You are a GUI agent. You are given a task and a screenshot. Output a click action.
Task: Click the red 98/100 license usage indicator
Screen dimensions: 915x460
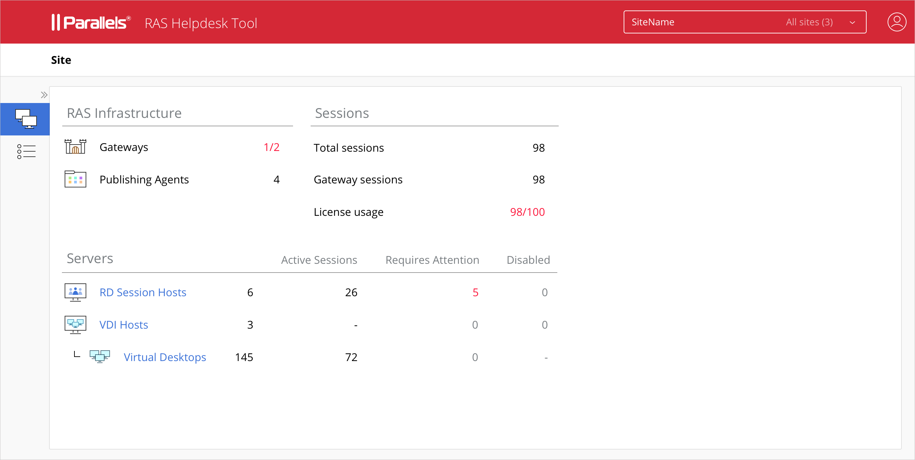click(x=527, y=211)
